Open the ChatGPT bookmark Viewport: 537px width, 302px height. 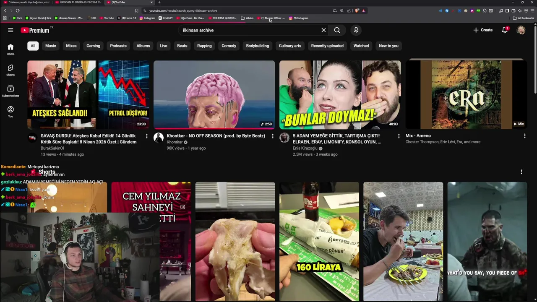(166, 18)
